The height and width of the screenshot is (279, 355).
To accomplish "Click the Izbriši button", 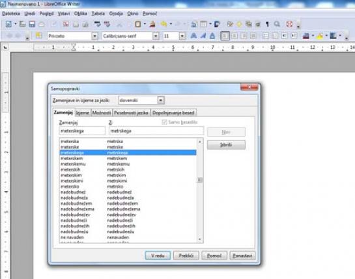I will (226, 145).
